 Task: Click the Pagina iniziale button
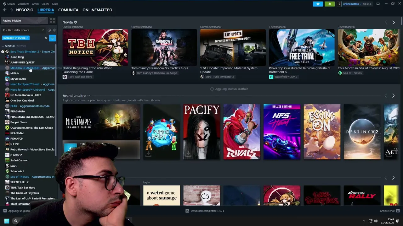coord(25,21)
